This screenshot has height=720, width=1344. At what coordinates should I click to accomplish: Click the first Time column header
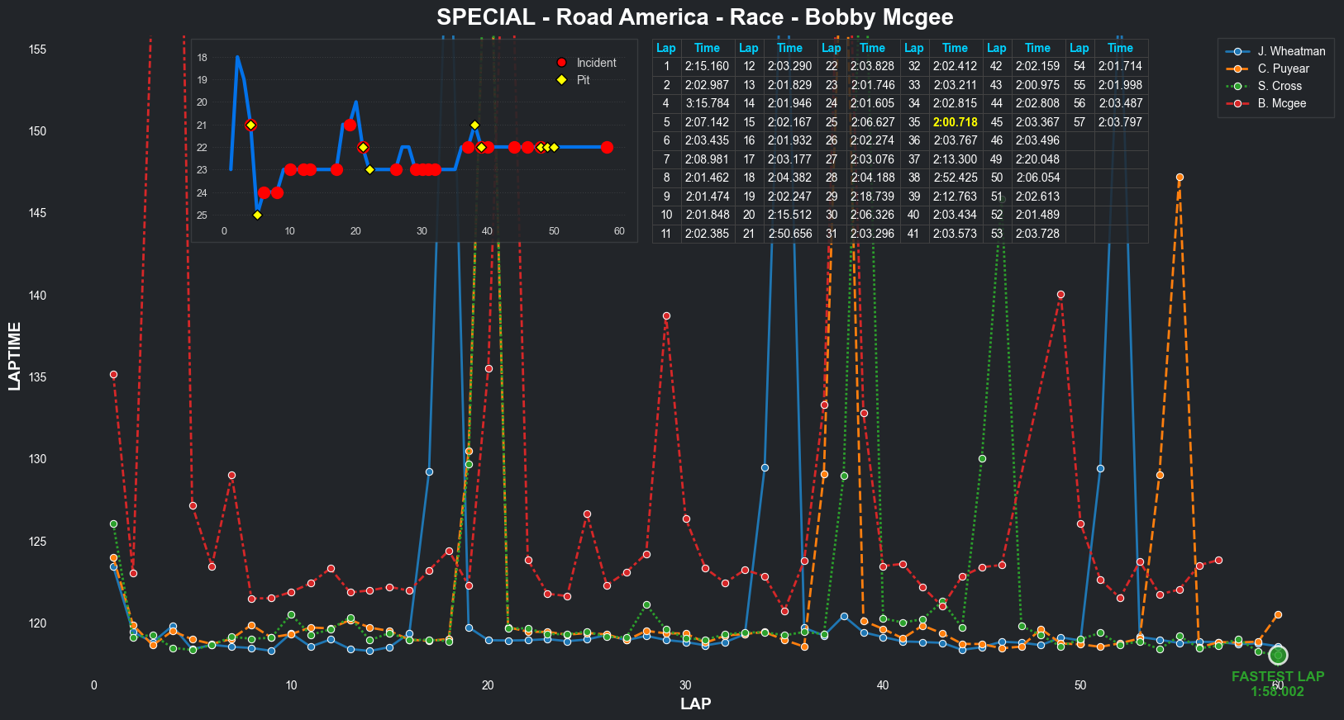707,48
